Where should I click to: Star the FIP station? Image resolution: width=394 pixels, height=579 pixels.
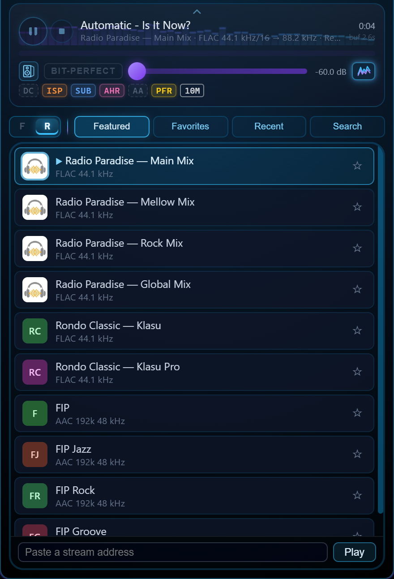357,413
